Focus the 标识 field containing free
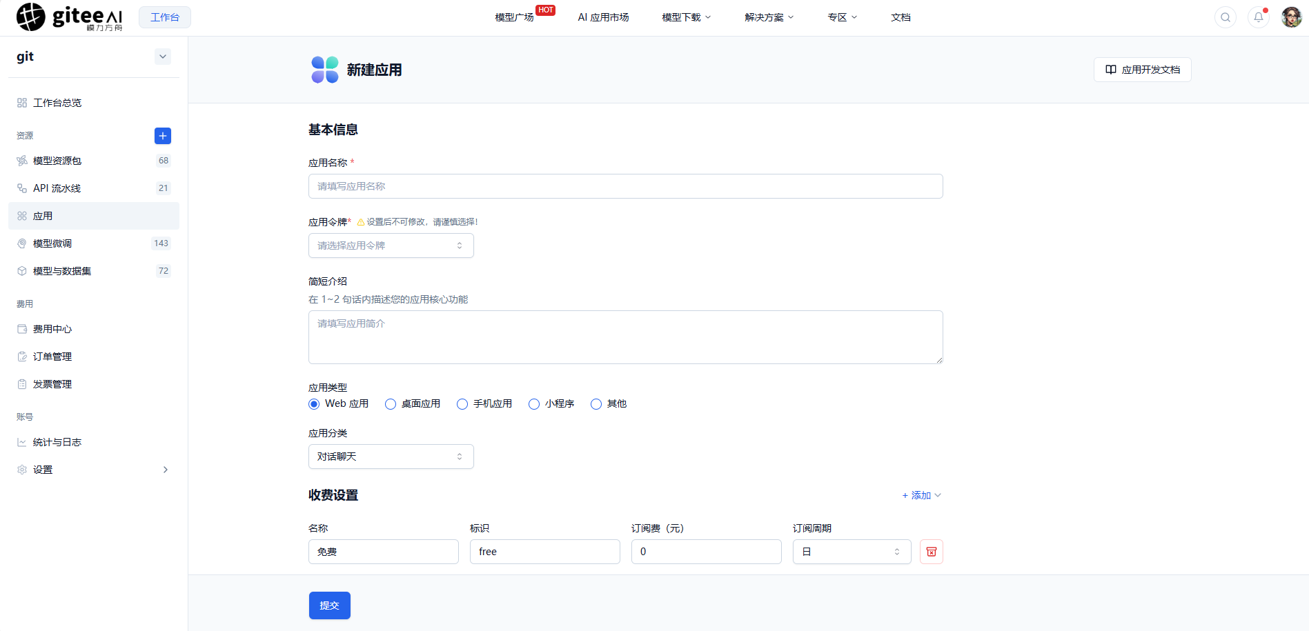 point(545,552)
